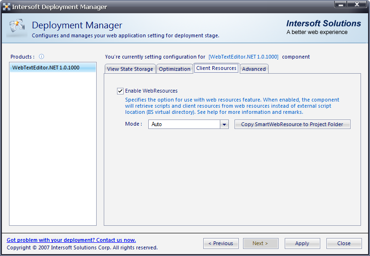Select WebTextEditor.NET 1.0.1000 in Products list
The image size is (370, 256).
click(46, 68)
